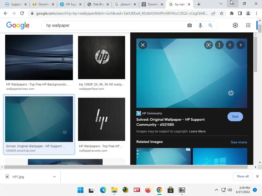Open Windows Start menu
The height and width of the screenshot is (196, 262).
click(80, 190)
